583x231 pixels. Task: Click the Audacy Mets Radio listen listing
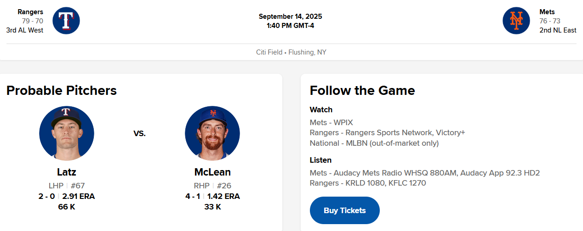424,173
